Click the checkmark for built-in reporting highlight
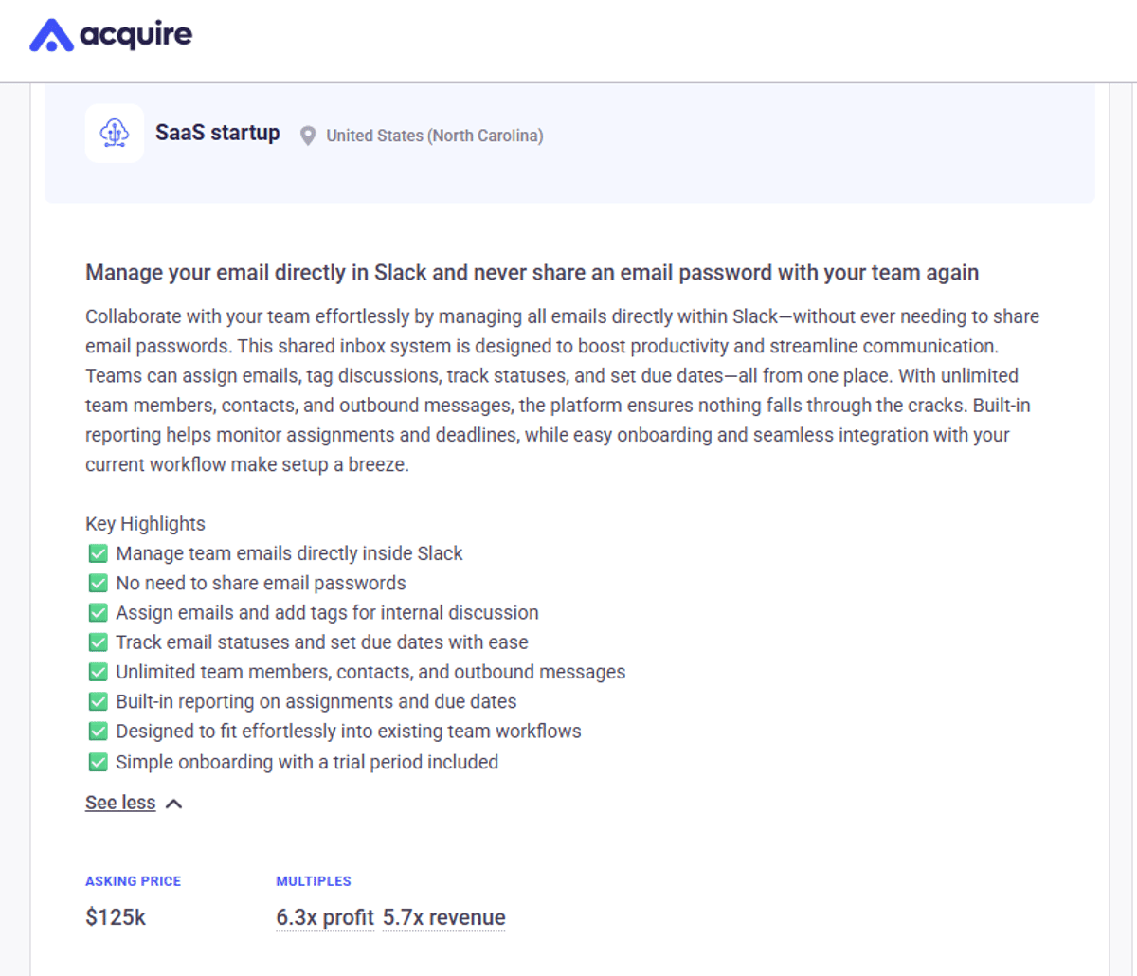Viewport: 1137px width, 976px height. click(98, 701)
